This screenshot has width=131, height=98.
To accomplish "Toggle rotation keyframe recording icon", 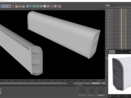I will point(97,83).
